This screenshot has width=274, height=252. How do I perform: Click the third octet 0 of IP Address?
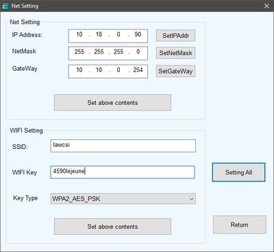coord(119,34)
